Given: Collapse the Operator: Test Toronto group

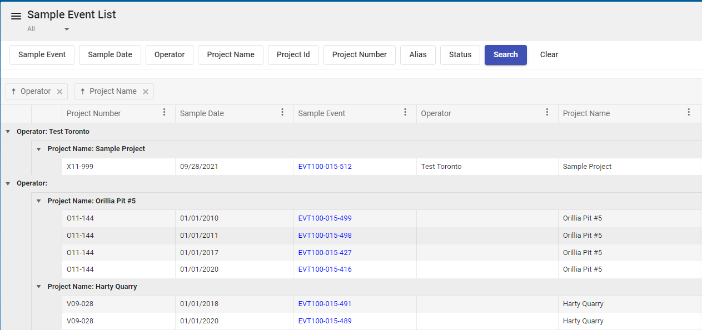Looking at the screenshot, I should coord(8,132).
